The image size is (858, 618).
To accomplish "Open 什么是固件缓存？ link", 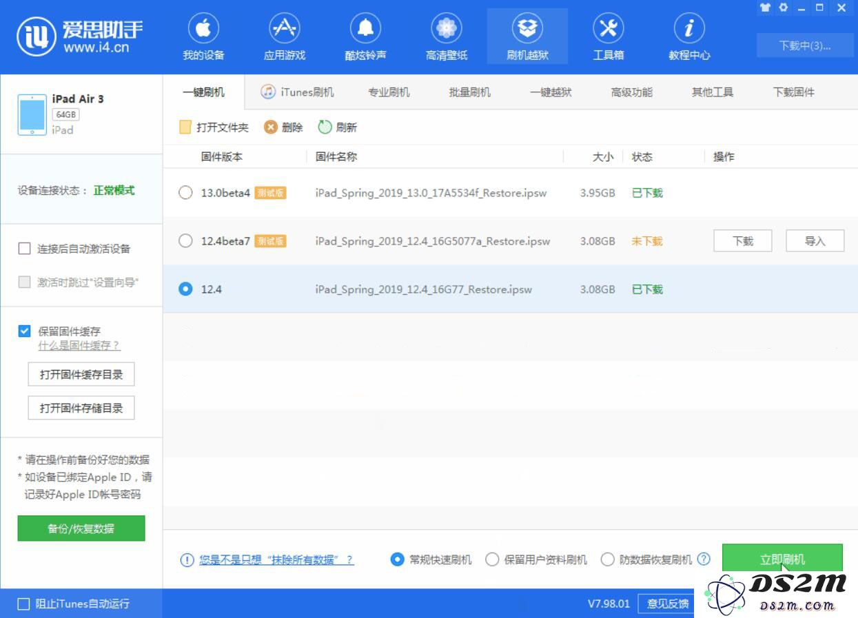I will point(79,346).
